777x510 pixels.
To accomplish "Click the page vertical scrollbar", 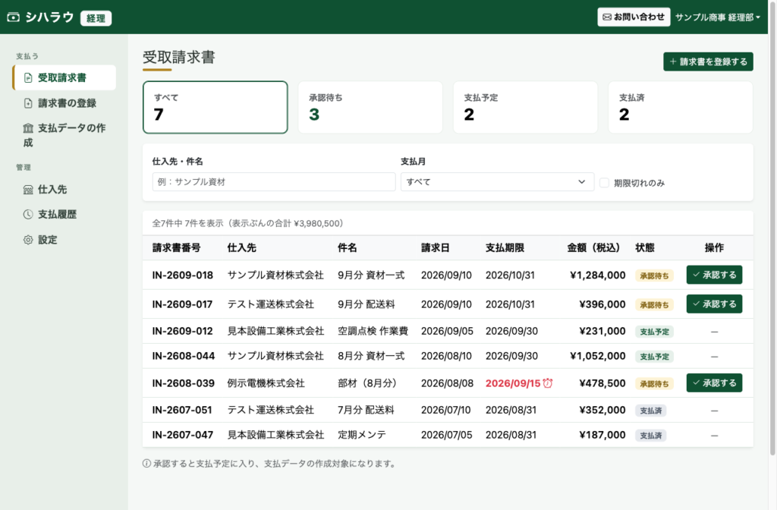I will (x=772, y=228).
